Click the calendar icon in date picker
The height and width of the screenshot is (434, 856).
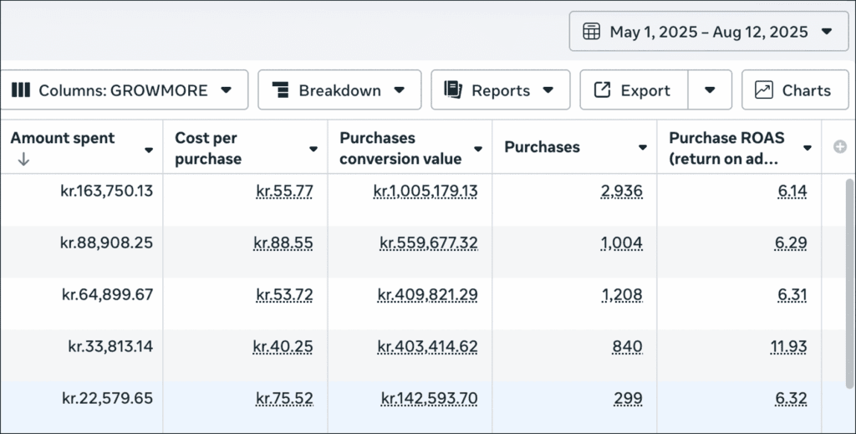click(x=591, y=32)
